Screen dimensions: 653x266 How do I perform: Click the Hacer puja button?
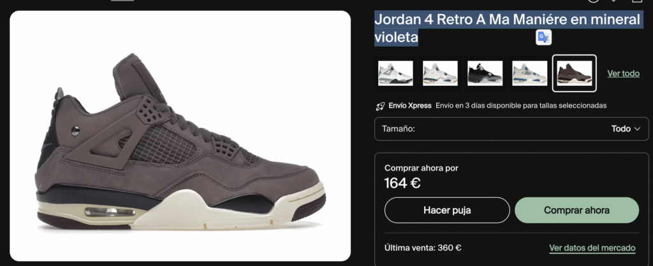point(447,210)
